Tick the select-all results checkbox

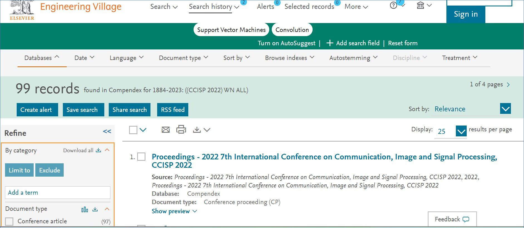click(133, 130)
